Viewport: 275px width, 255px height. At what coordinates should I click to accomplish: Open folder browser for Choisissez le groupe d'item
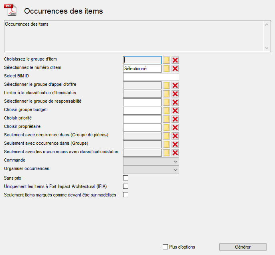coord(166,60)
